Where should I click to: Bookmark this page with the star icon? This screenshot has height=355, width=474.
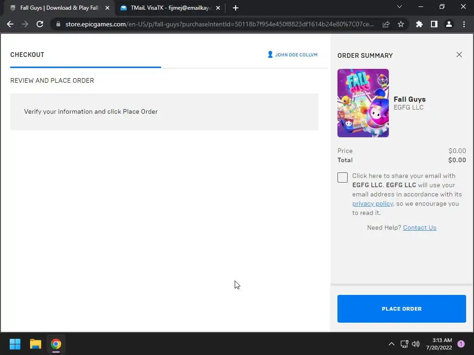[x=401, y=24]
